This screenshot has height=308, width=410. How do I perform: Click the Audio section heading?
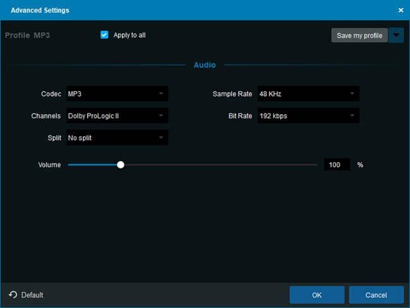(205, 65)
